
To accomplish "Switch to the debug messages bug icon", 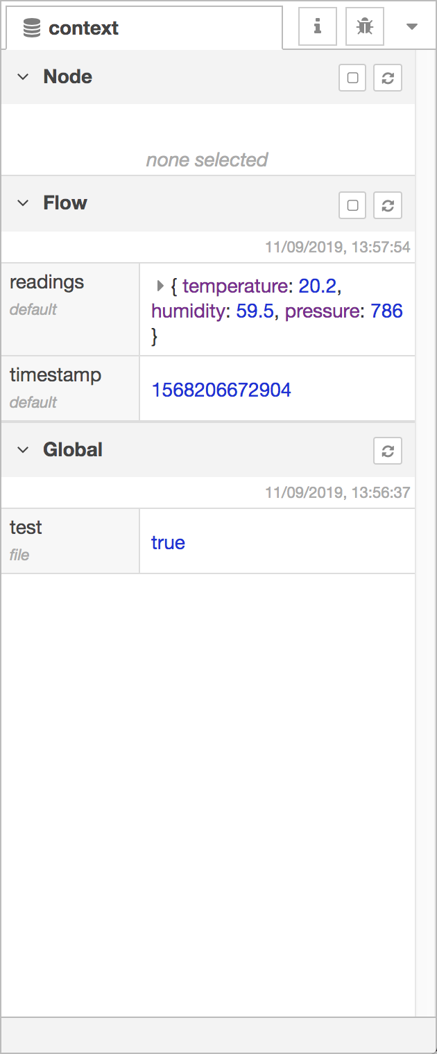I will tap(364, 26).
